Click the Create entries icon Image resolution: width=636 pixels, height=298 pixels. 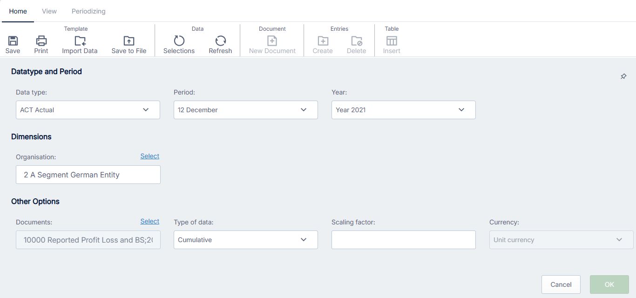click(x=323, y=41)
